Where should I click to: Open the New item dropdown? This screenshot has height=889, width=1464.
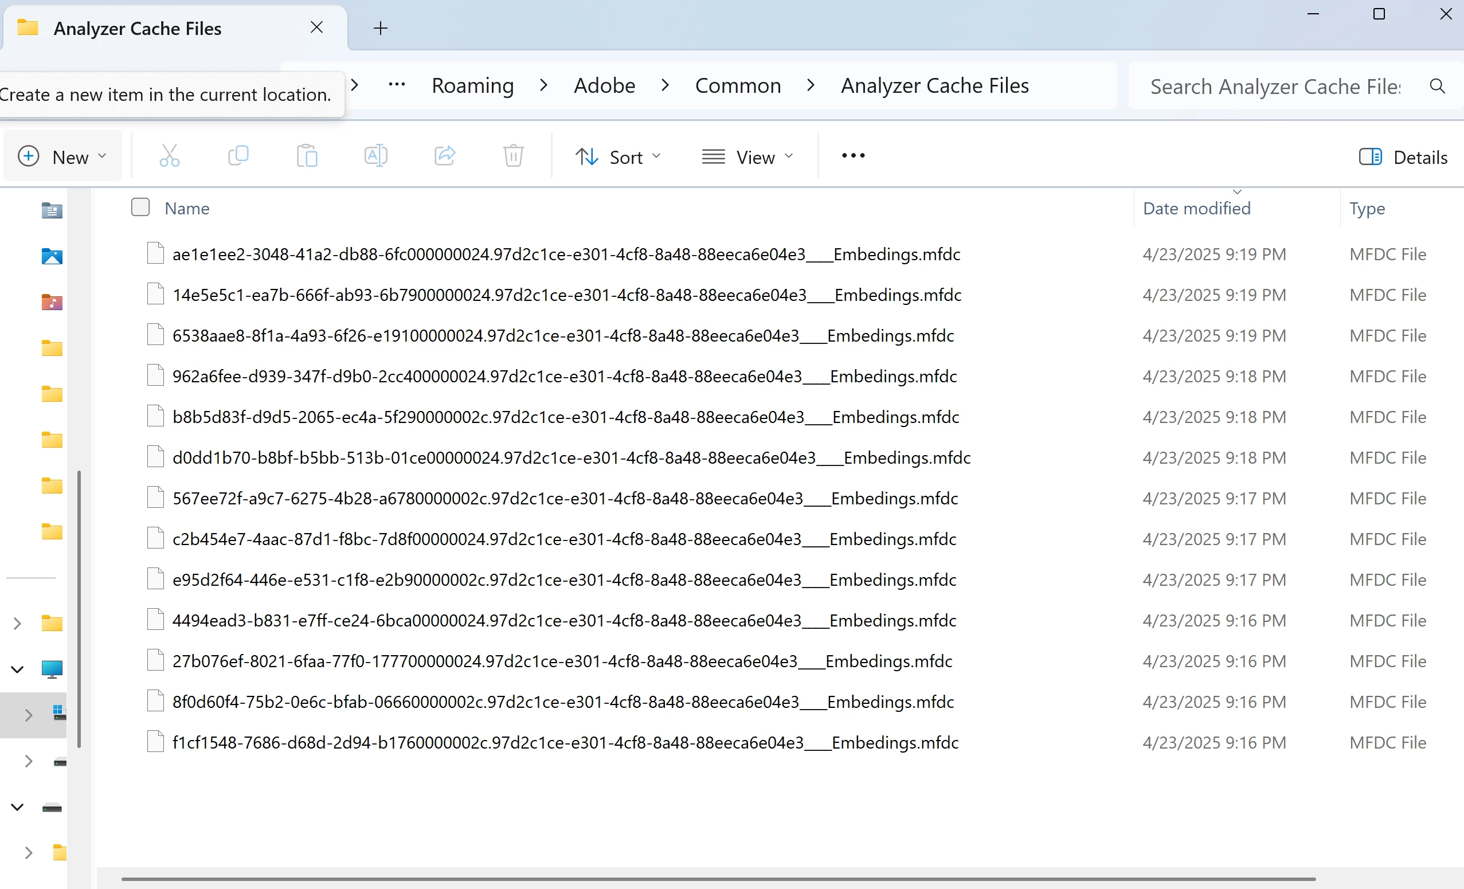tap(62, 157)
